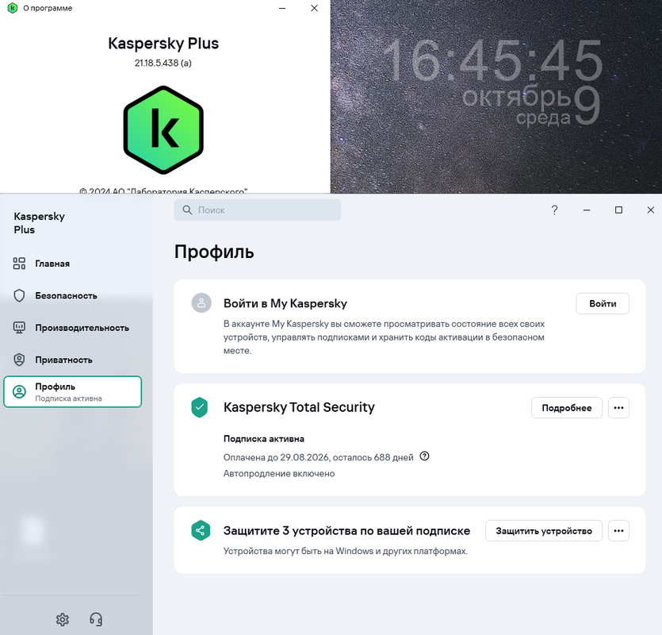Click the Автопродление включено text
Image resolution: width=662 pixels, height=635 pixels.
(x=279, y=474)
